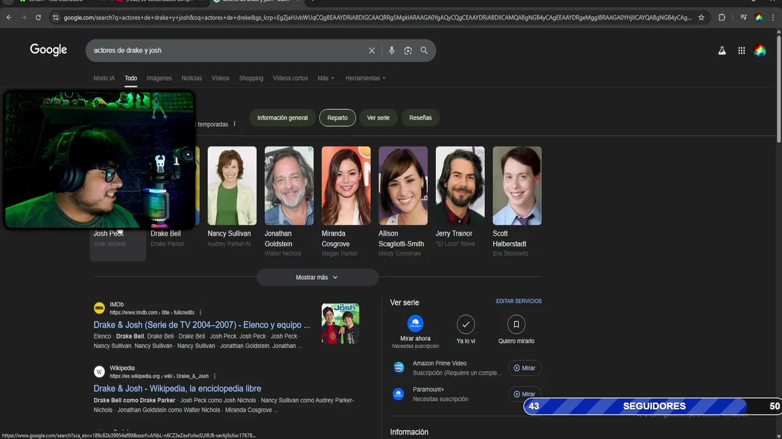Image resolution: width=782 pixels, height=439 pixels.
Task: Click the Información heading
Action: pyautogui.click(x=409, y=432)
